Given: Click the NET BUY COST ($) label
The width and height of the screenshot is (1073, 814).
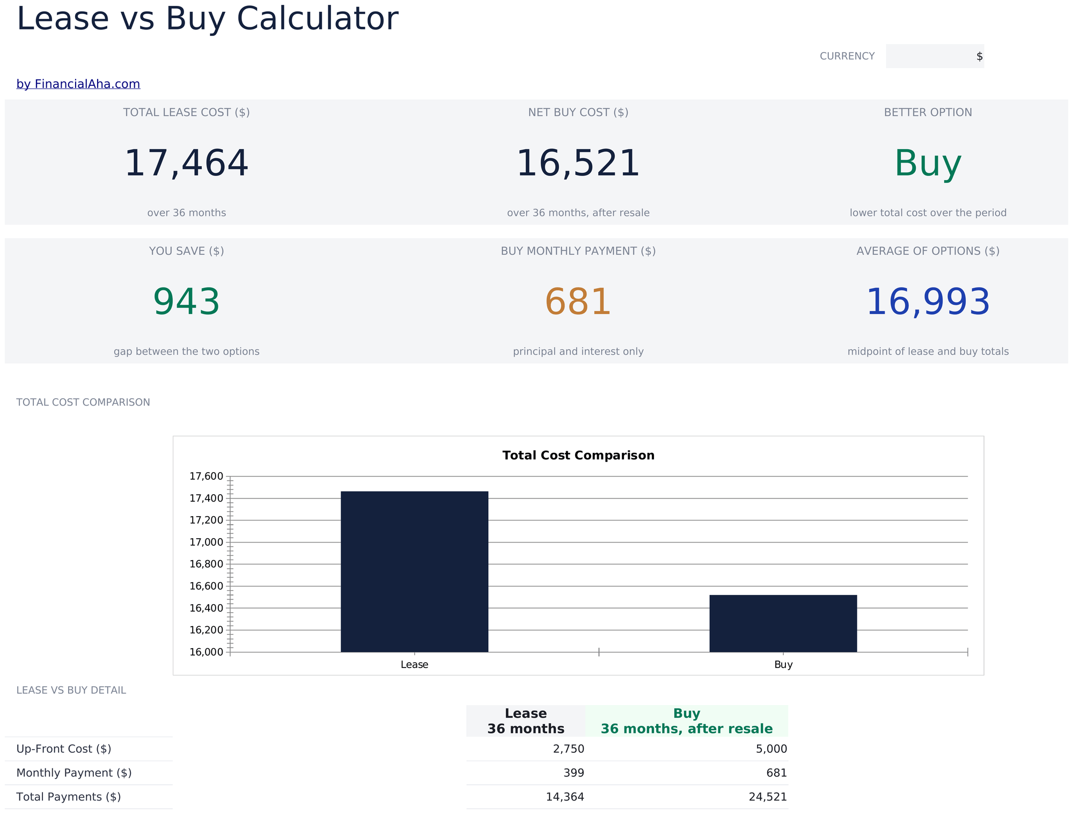Looking at the screenshot, I should click(578, 113).
